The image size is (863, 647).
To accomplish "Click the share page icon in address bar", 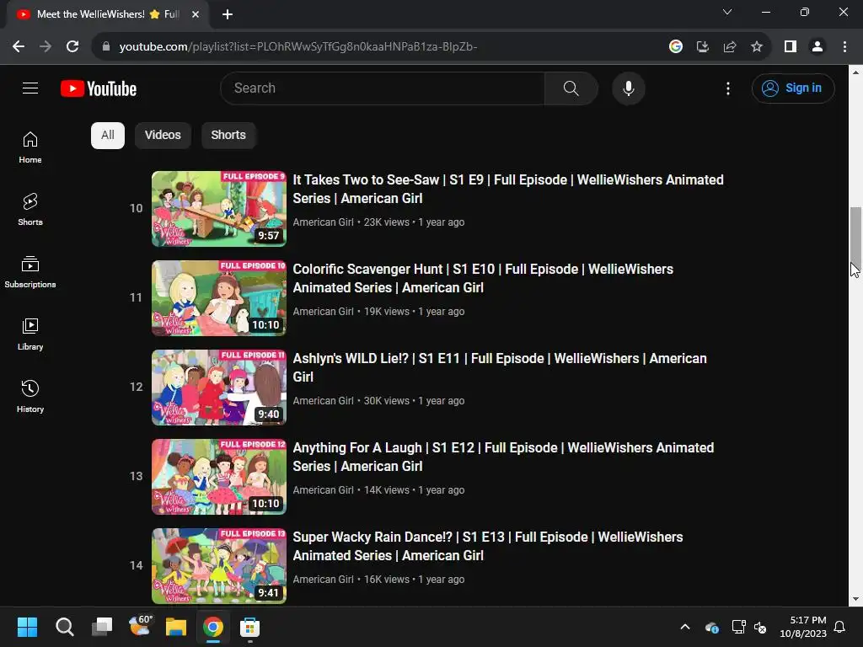I will click(x=730, y=47).
